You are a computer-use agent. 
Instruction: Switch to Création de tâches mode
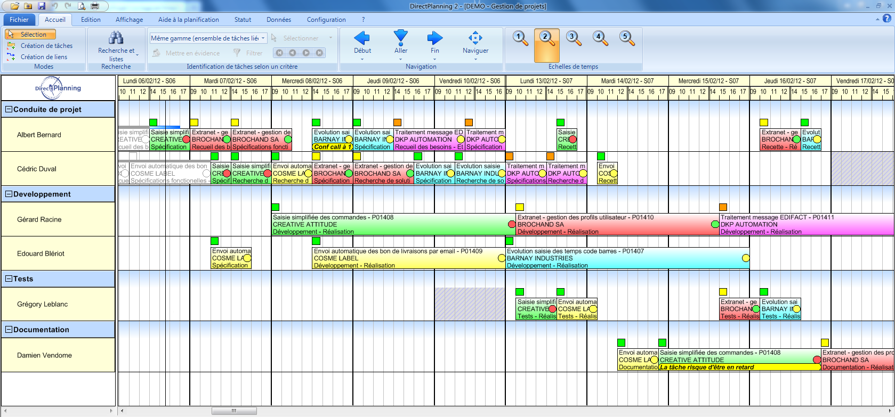pyautogui.click(x=40, y=46)
